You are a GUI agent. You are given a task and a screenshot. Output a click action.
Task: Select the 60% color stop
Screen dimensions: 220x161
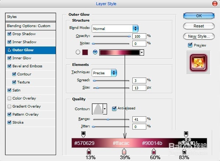pyautogui.click(x=154, y=151)
